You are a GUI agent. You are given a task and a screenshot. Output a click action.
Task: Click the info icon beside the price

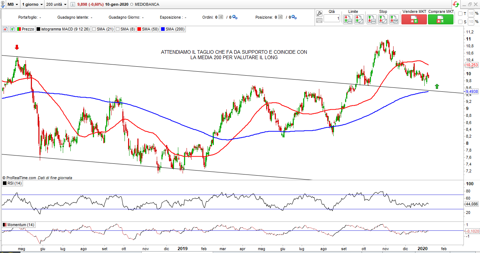[x=72, y=4]
